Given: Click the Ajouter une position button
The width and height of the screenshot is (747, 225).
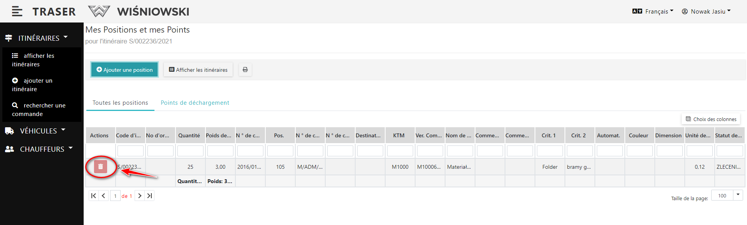Looking at the screenshot, I should (124, 70).
